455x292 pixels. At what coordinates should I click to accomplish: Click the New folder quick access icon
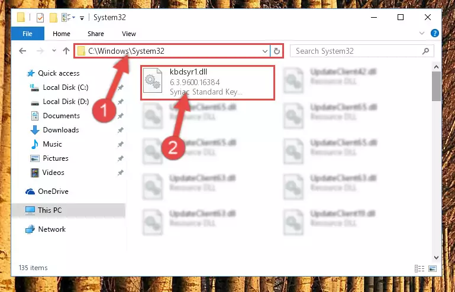[53, 18]
